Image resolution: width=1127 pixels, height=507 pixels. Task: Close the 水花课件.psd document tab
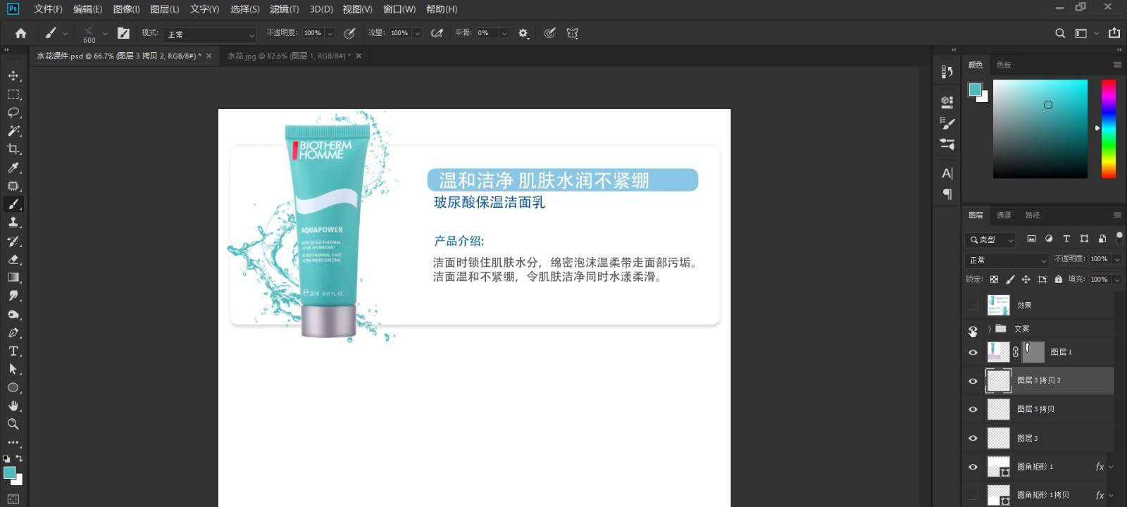pos(208,56)
